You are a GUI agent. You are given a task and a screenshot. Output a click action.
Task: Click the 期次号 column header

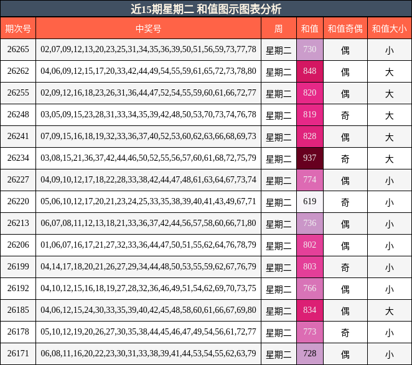[x=18, y=29]
